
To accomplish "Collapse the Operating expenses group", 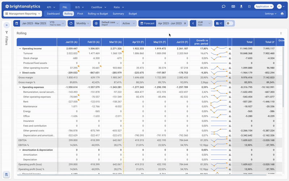I will pyautogui.click(x=20, y=87).
